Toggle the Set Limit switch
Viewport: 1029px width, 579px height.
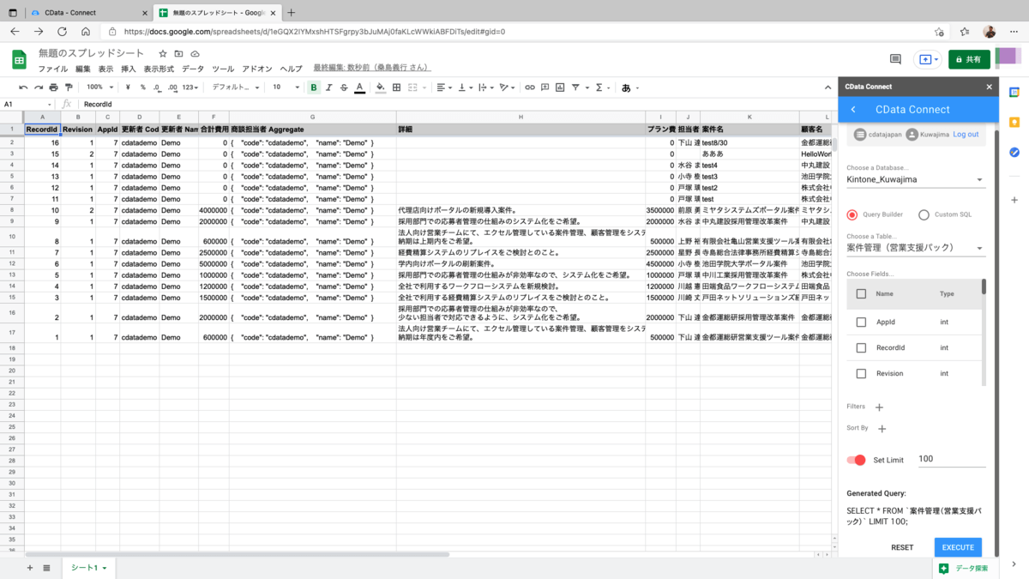(857, 460)
